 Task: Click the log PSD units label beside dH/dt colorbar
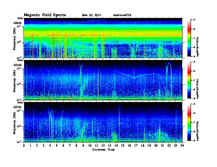[x=198, y=47]
